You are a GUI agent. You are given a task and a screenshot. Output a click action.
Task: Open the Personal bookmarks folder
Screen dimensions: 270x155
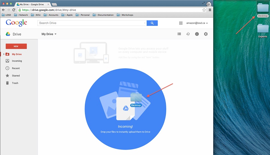(83, 15)
